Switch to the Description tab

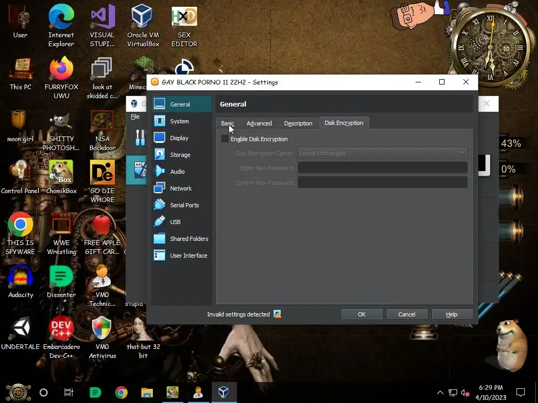coord(298,123)
